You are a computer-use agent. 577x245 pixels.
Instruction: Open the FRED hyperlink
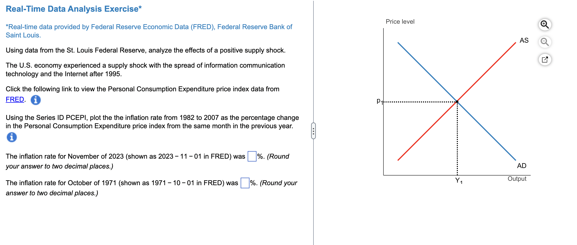click(x=14, y=99)
